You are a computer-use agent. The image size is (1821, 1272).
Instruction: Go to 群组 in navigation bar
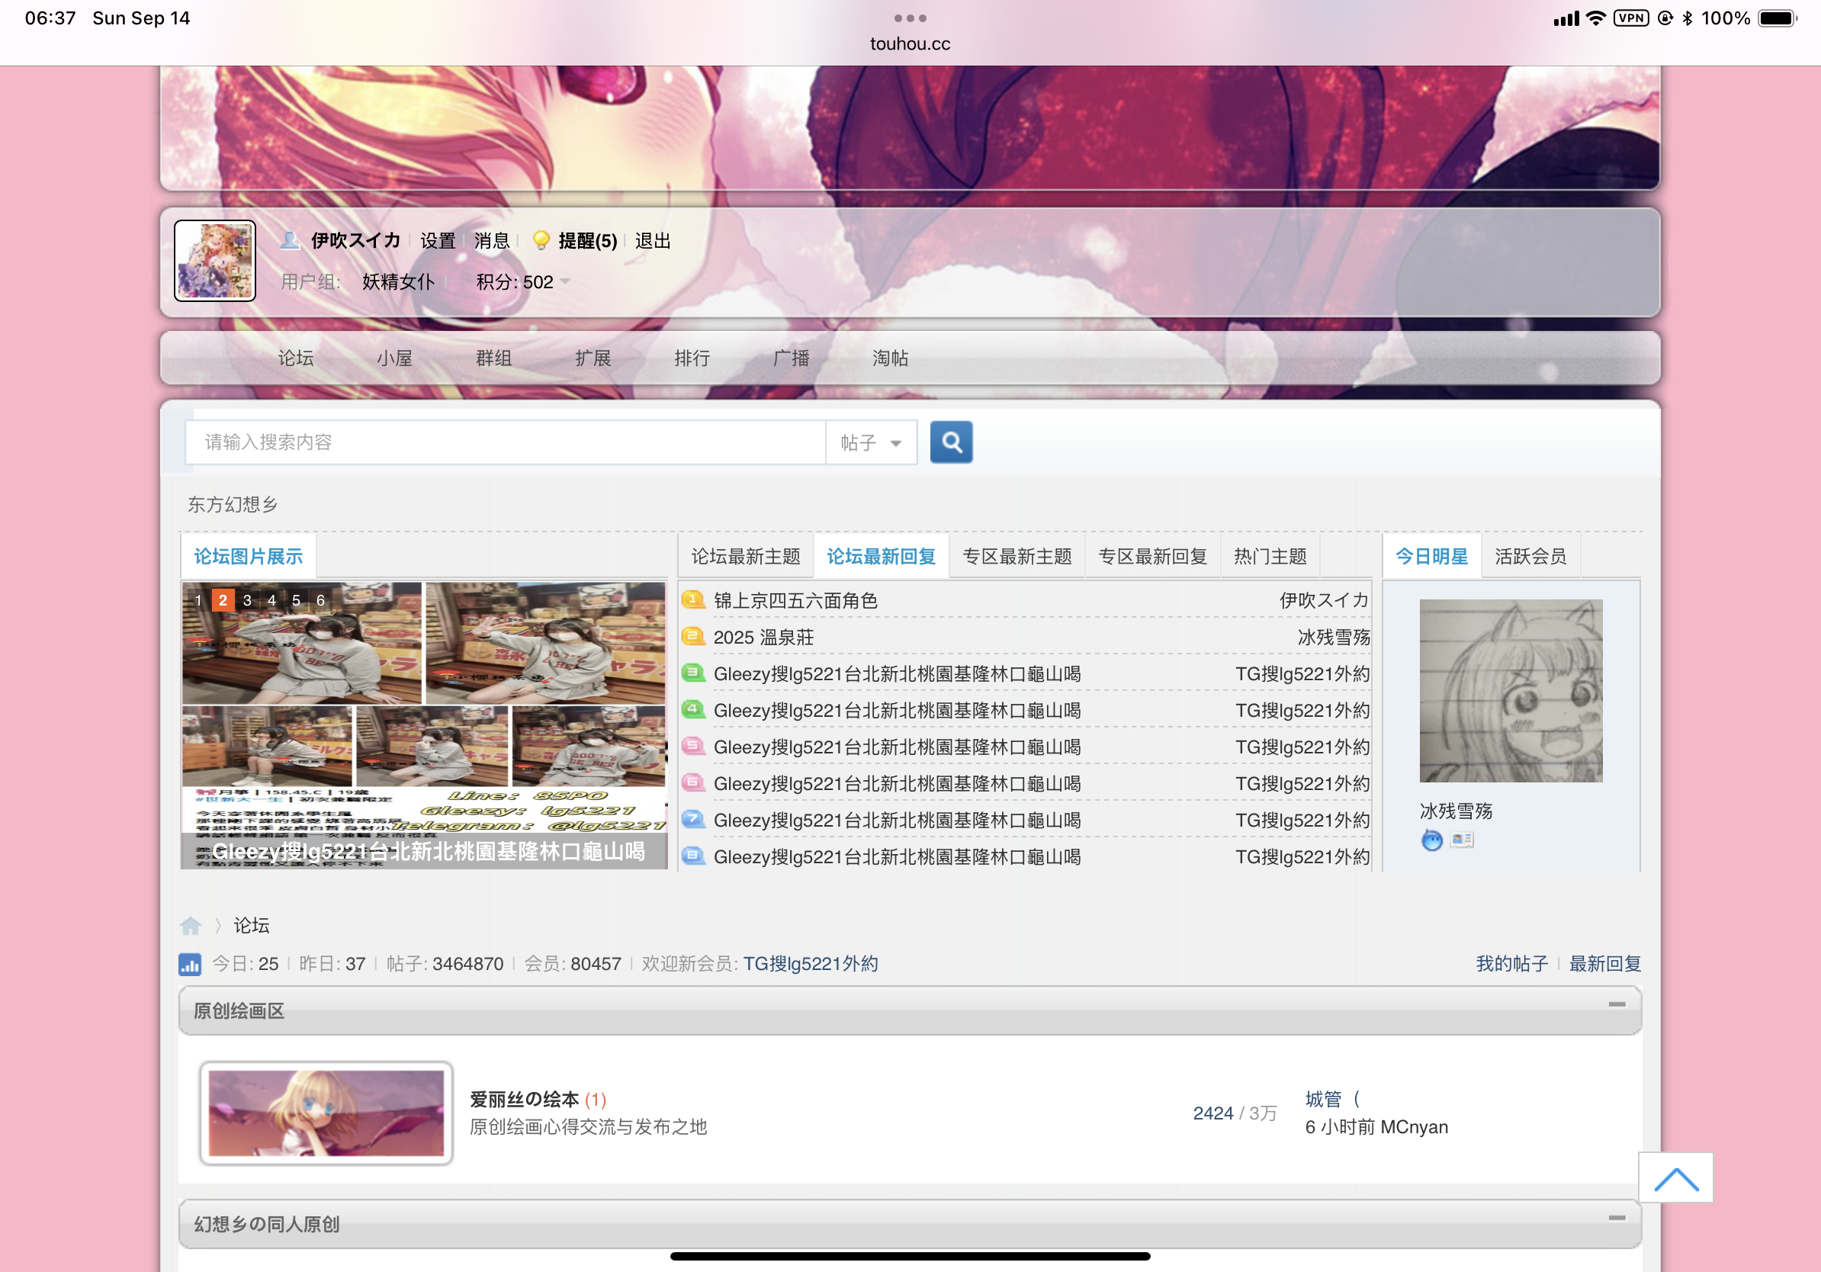pyautogui.click(x=494, y=358)
